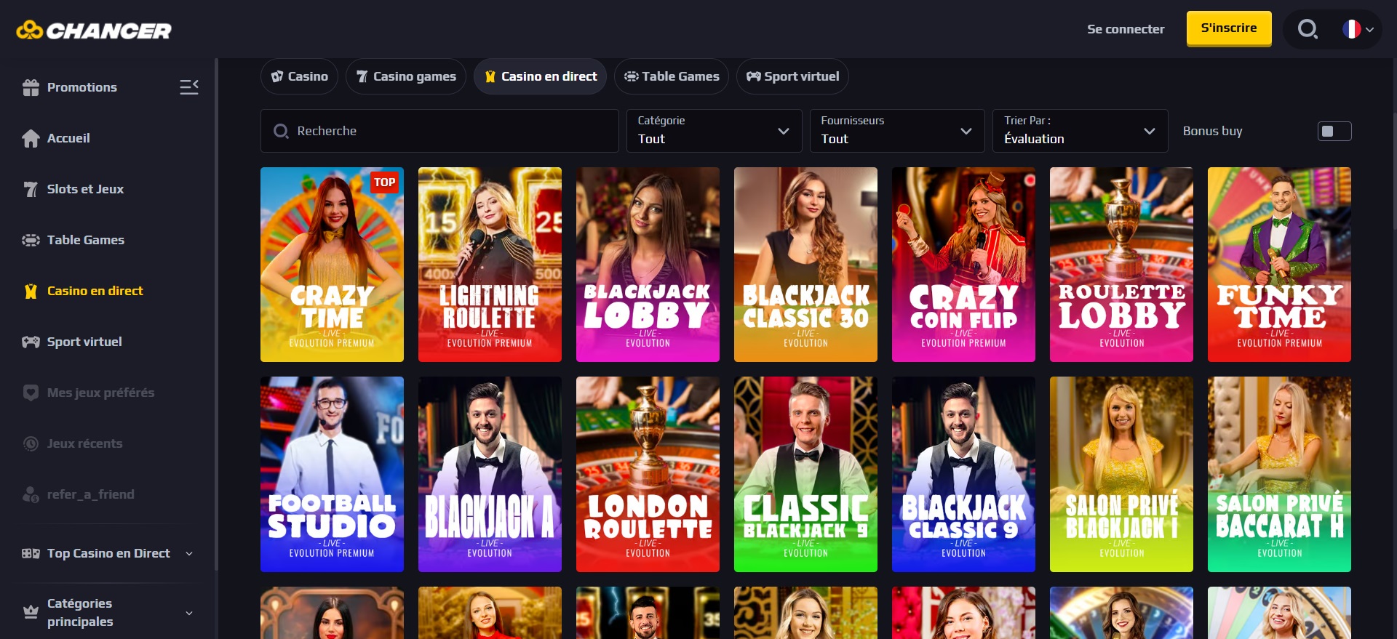Image resolution: width=1397 pixels, height=639 pixels.
Task: Expand Top Casino en Direct chevron
Action: pos(189,554)
